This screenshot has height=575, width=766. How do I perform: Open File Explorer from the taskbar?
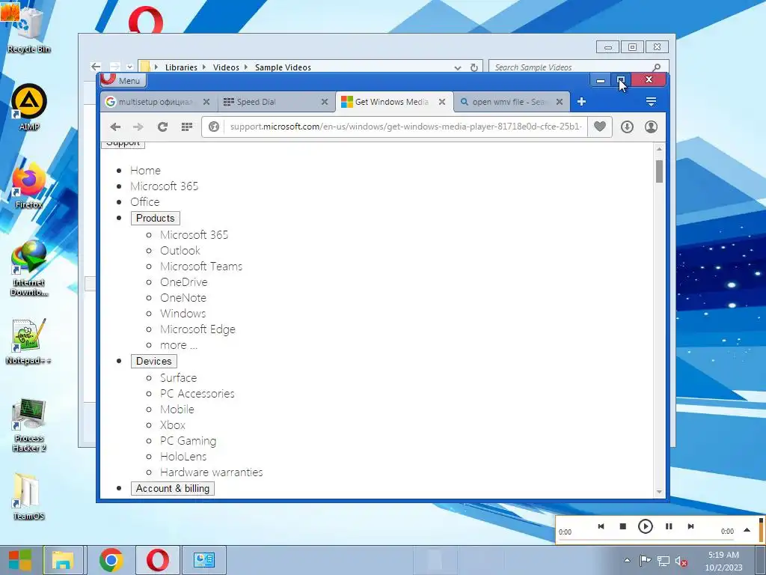pyautogui.click(x=63, y=560)
